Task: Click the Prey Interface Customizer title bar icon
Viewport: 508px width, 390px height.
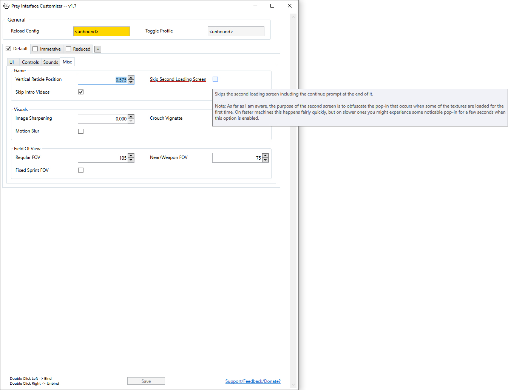Action: (x=6, y=6)
